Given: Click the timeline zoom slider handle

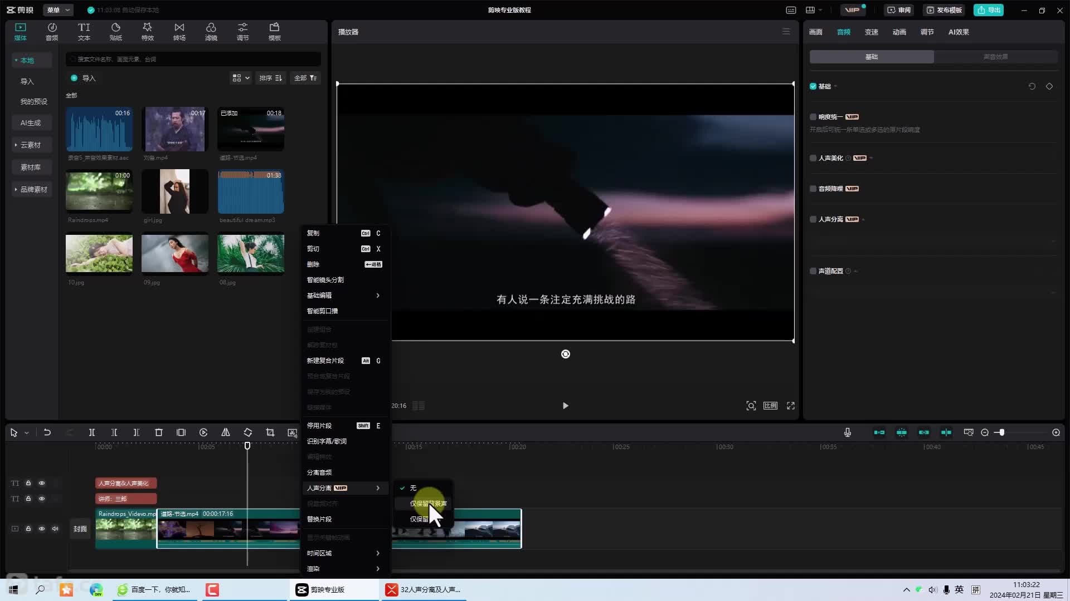Looking at the screenshot, I should tap(1001, 432).
